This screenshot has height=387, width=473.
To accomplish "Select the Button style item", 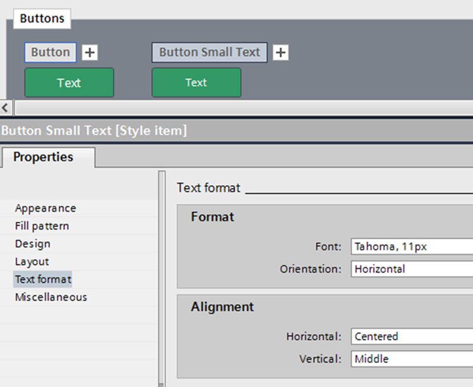I will [50, 53].
